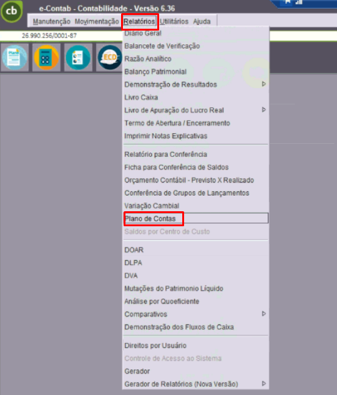The image size is (337, 395).
Task: Open the ECD toolbar icon
Action: (109, 57)
